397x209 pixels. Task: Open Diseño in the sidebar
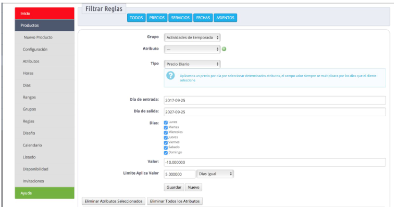(45, 133)
